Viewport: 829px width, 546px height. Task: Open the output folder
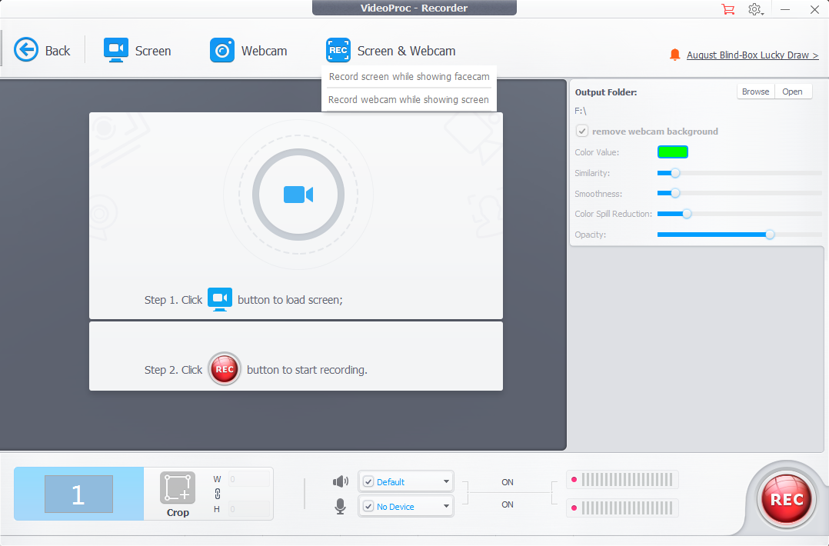pos(793,92)
